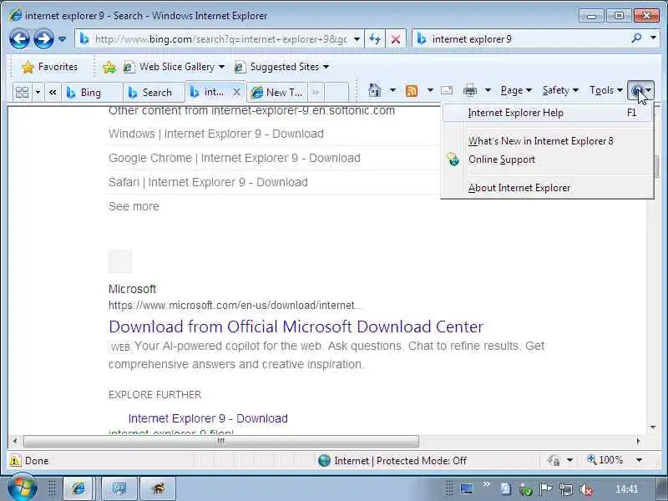Click the Action Center flag tray icon
The image size is (668, 501).
(x=545, y=489)
